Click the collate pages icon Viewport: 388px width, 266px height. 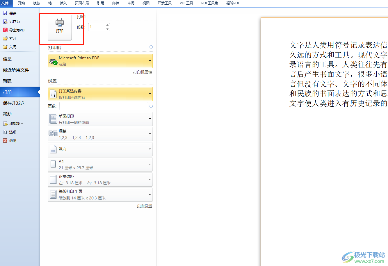(53, 134)
